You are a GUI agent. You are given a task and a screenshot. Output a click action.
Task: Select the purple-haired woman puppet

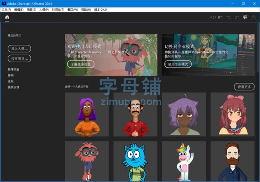point(87,114)
